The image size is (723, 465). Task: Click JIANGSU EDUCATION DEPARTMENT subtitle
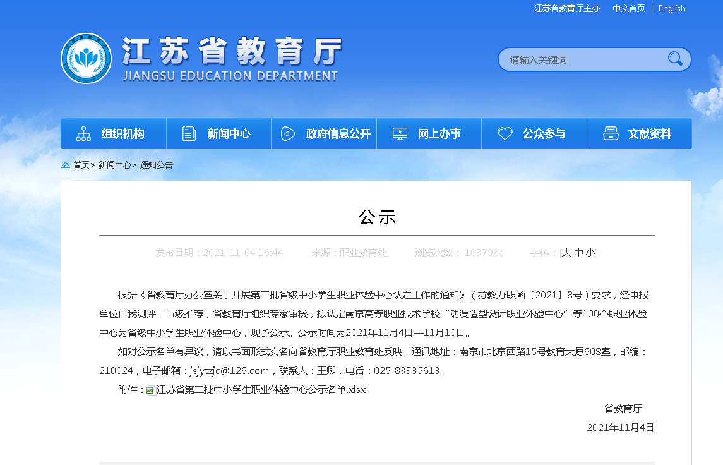[x=230, y=76]
